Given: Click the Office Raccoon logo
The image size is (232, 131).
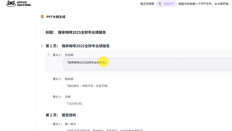Looking at the screenshot, I should point(19,4).
